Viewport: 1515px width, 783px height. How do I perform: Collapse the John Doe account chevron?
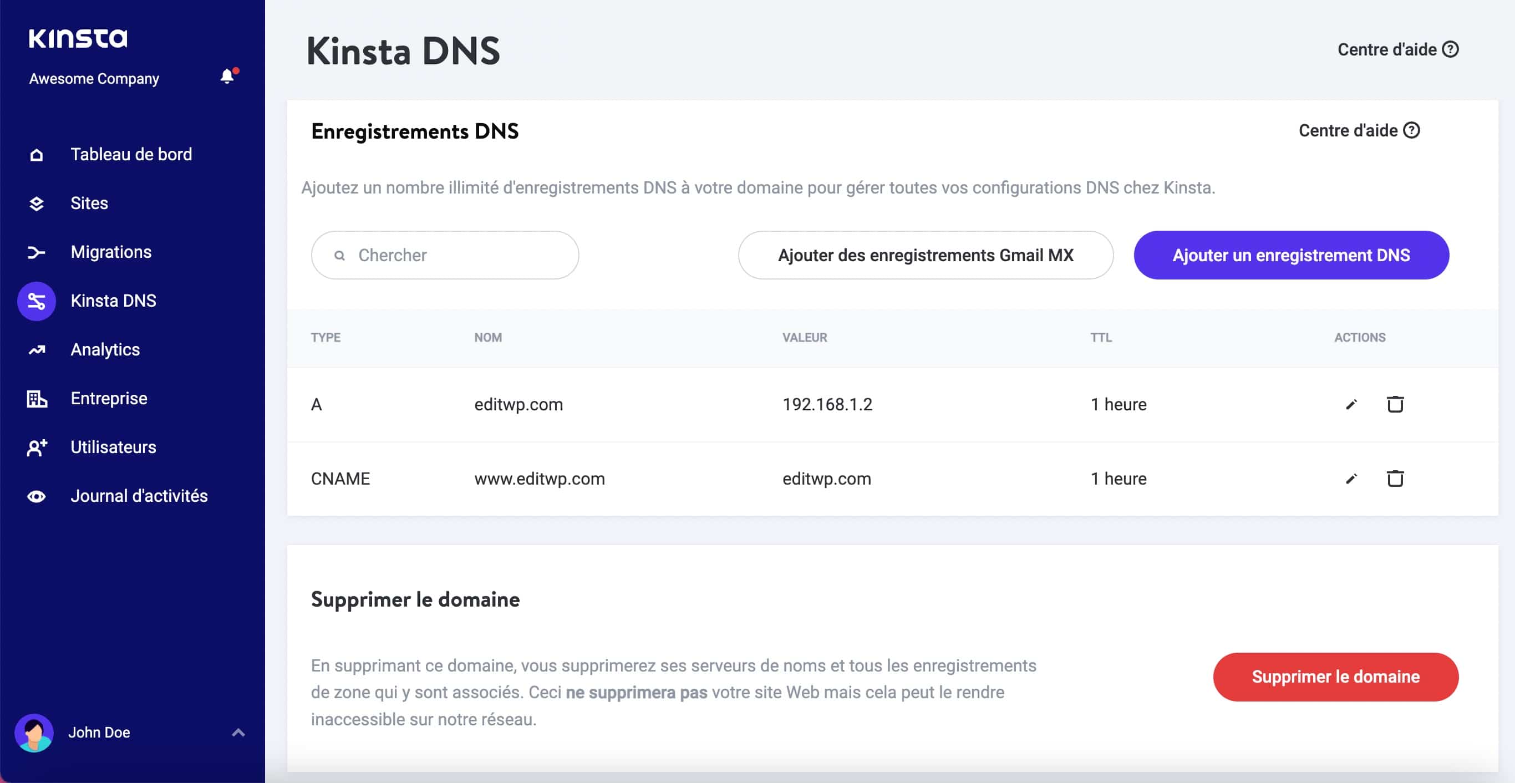[x=238, y=732]
